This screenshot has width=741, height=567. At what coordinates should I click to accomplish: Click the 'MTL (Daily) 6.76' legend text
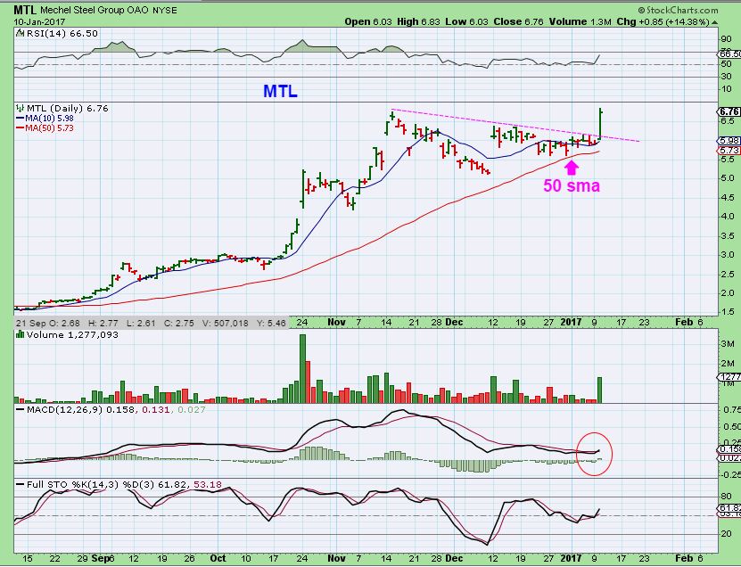(67, 108)
